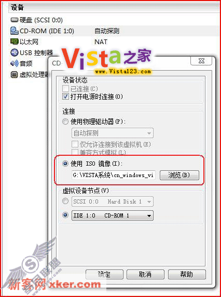Screen dimensions: 221x297
Task: Toggle 打开电源时连接 checkbox
Action: tap(65, 97)
